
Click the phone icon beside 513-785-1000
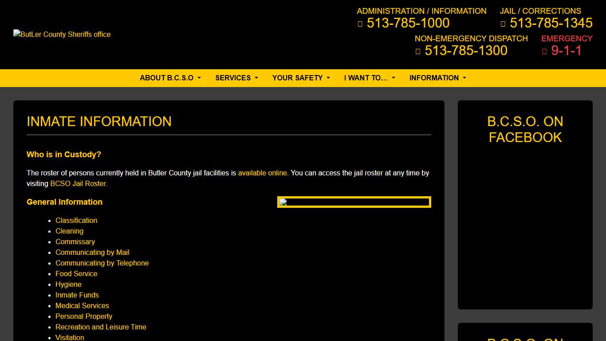[360, 23]
